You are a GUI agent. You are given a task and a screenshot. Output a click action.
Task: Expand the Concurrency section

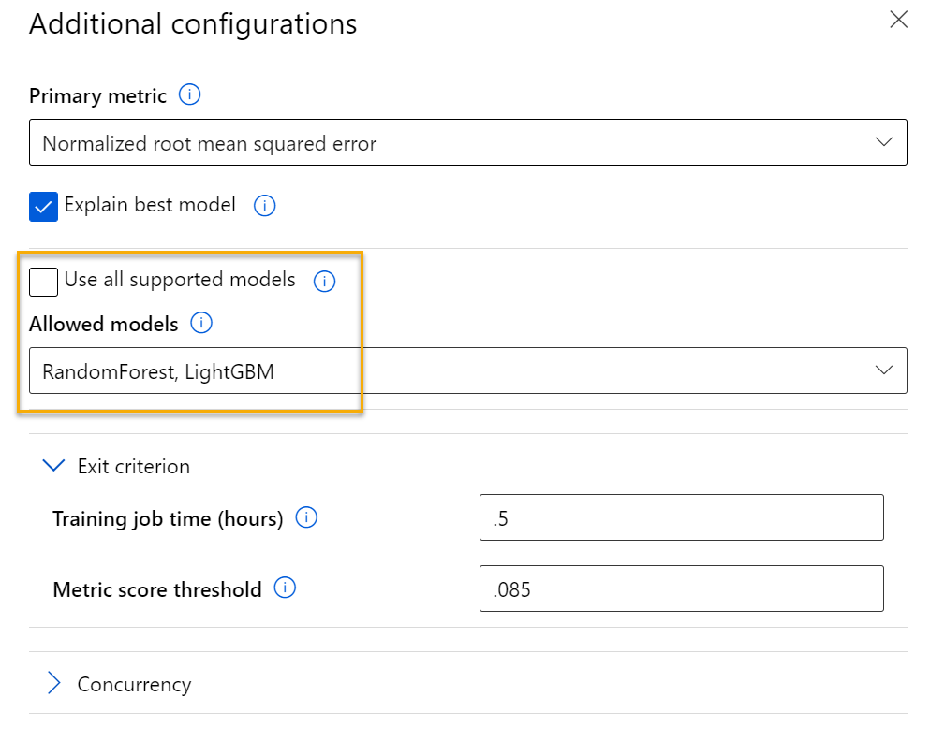tap(54, 683)
